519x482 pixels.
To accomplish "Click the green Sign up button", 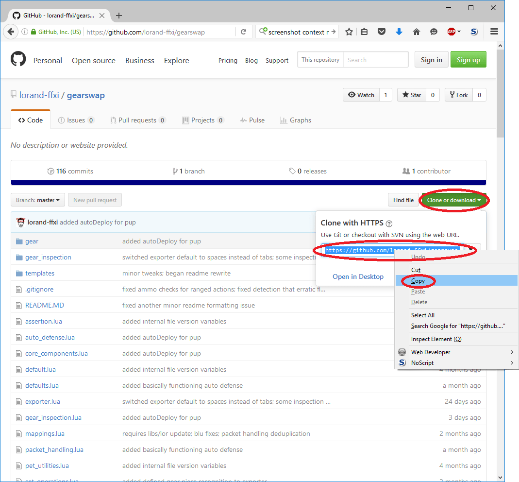I will 469,60.
